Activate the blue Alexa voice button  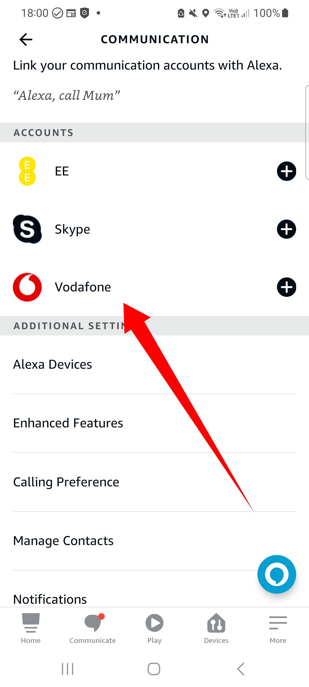click(277, 574)
